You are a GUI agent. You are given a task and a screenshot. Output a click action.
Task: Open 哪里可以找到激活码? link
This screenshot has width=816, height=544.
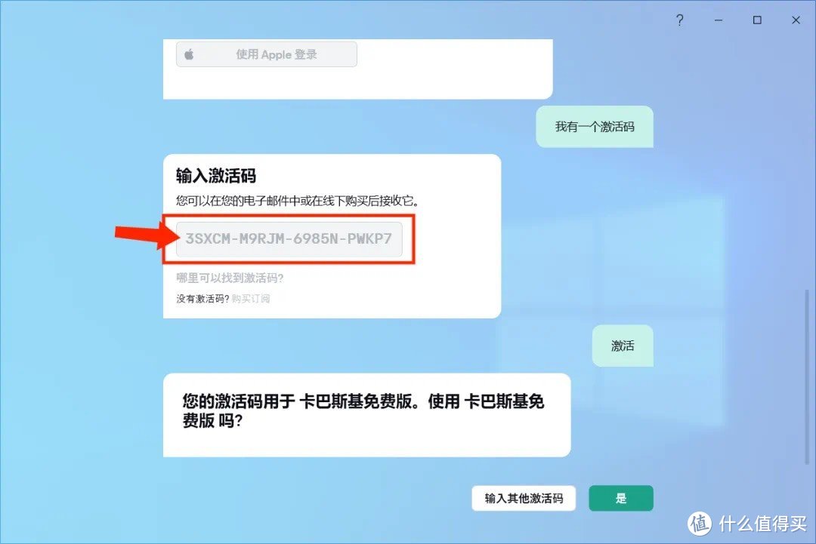tap(230, 278)
